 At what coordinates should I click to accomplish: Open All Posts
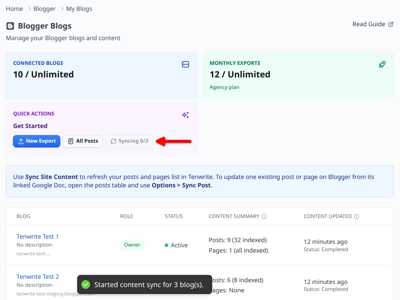[x=83, y=141]
